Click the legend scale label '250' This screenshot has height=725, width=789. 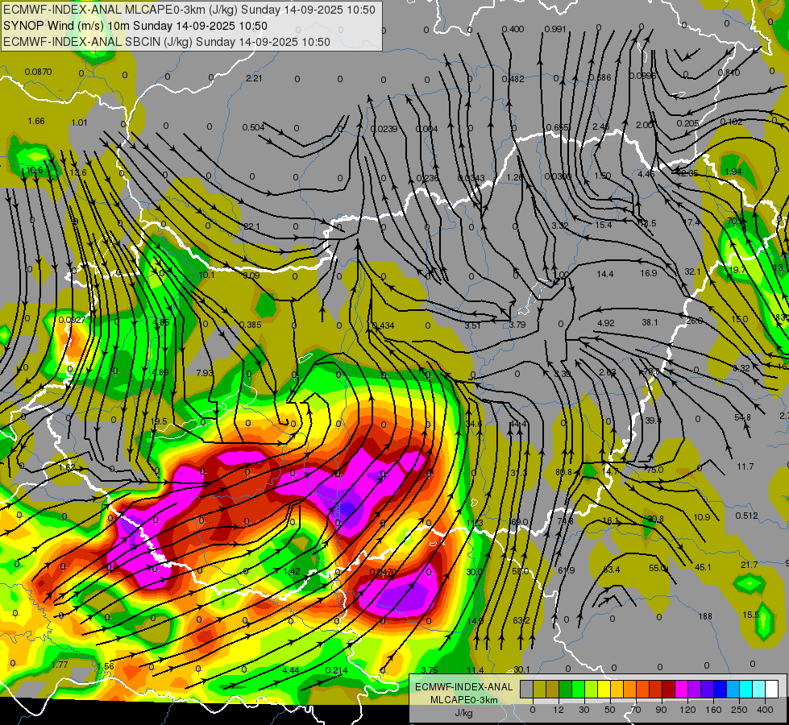click(739, 710)
